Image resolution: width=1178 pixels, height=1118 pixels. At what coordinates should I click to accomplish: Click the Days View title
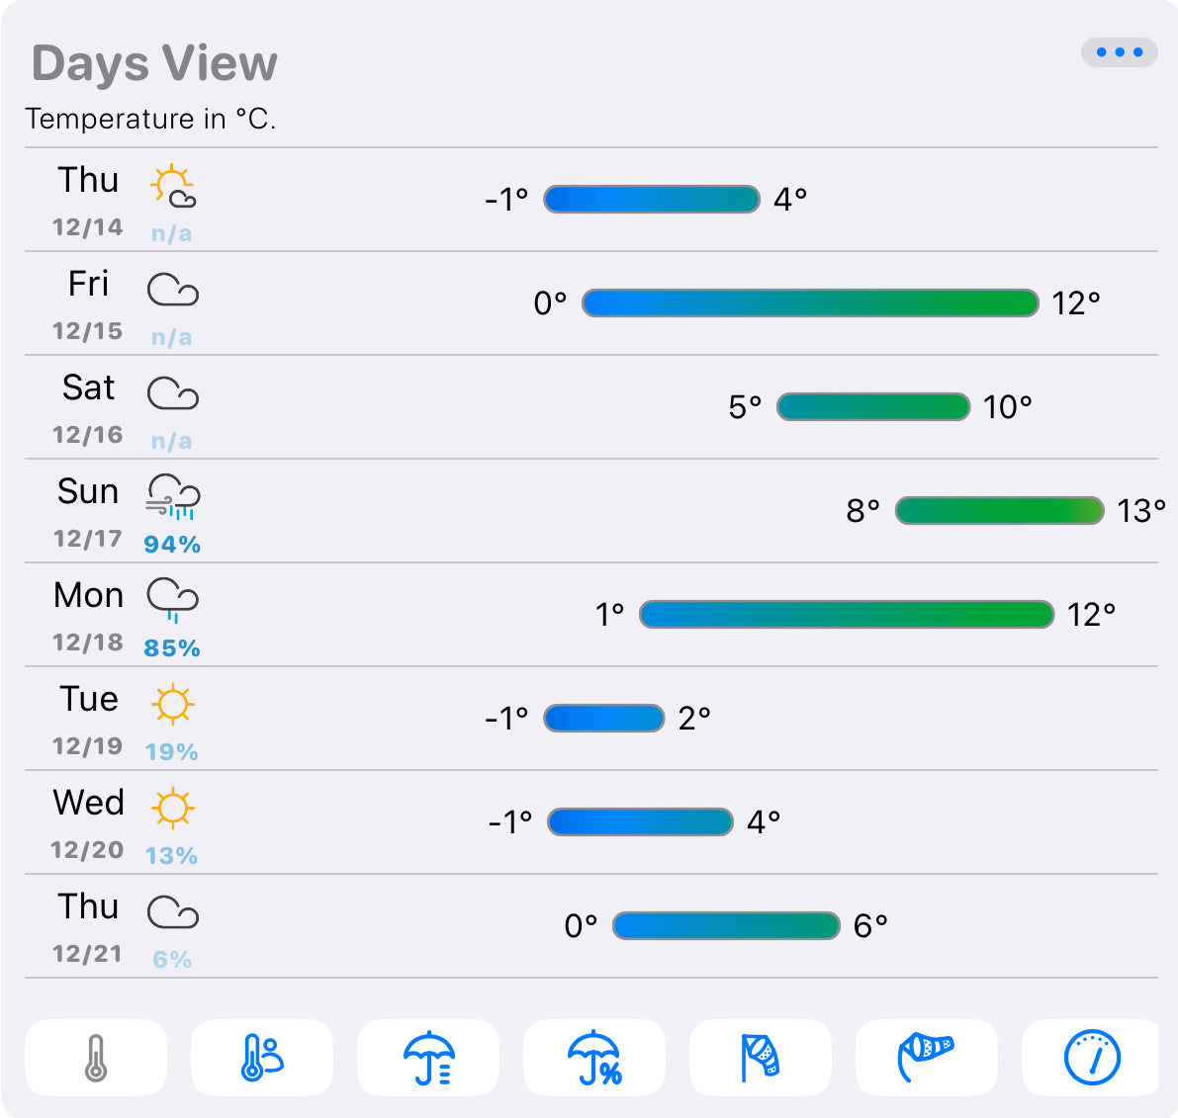click(x=154, y=63)
